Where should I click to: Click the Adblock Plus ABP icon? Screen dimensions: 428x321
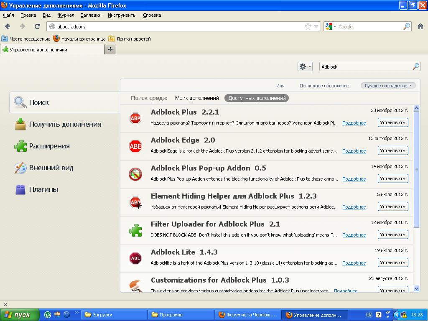click(x=135, y=118)
